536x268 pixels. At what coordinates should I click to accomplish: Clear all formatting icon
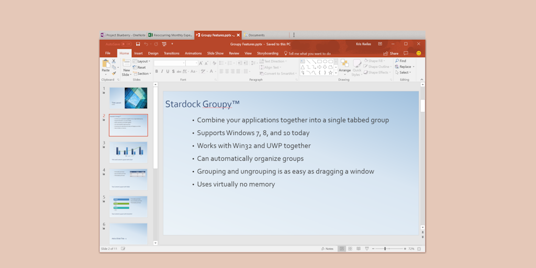[x=214, y=63]
